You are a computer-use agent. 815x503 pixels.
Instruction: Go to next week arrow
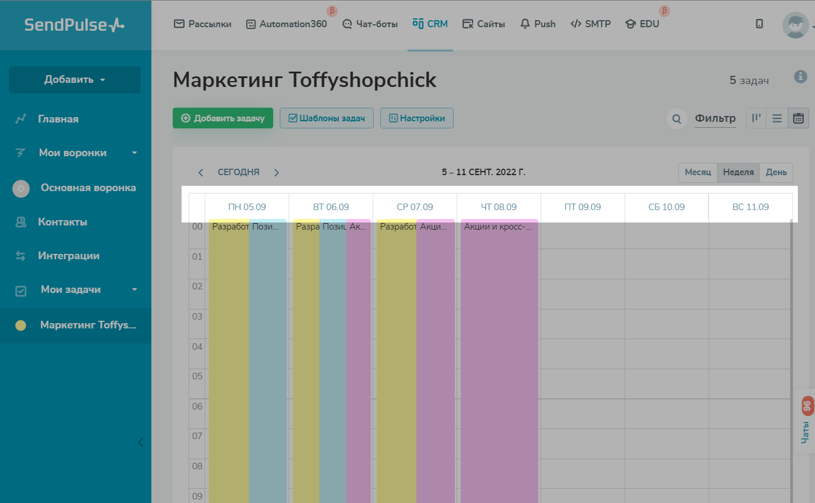click(276, 173)
